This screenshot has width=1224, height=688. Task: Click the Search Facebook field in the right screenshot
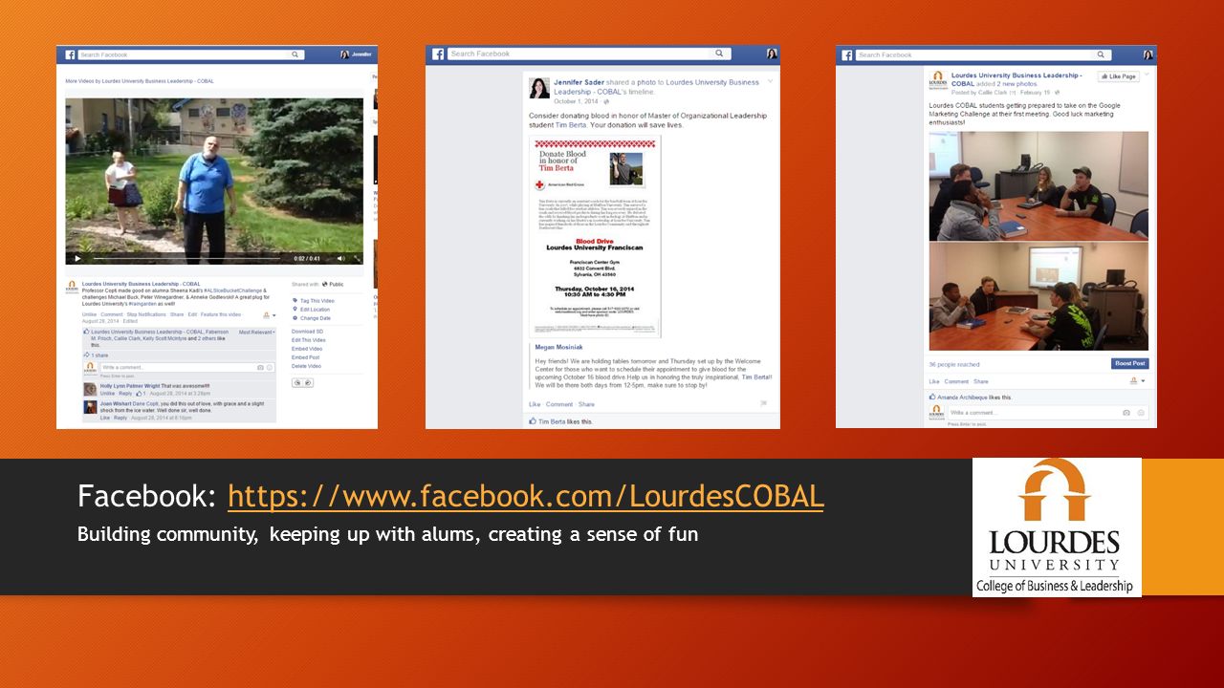tap(983, 54)
